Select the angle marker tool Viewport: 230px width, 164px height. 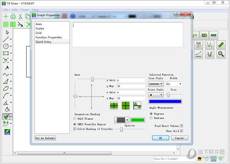(6, 103)
